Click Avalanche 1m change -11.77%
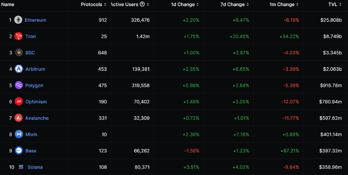 coord(291,118)
